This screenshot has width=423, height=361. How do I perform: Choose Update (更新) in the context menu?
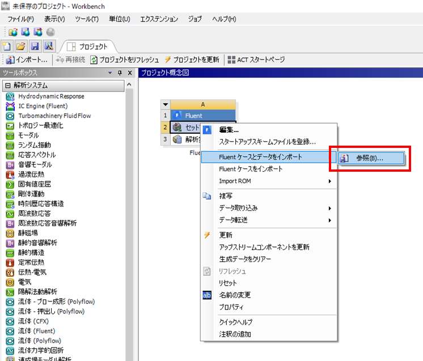pyautogui.click(x=269, y=235)
